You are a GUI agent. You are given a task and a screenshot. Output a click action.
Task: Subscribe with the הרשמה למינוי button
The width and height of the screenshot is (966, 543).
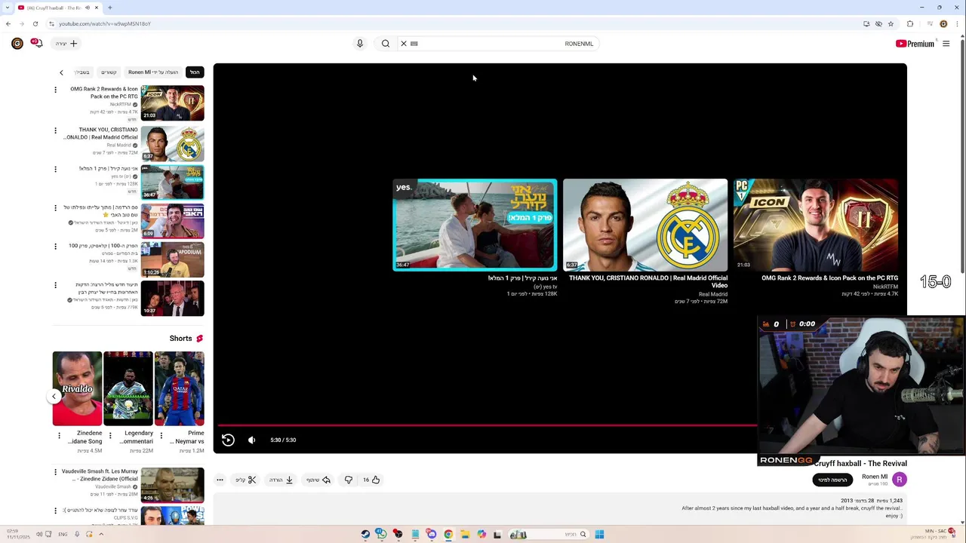[832, 480]
